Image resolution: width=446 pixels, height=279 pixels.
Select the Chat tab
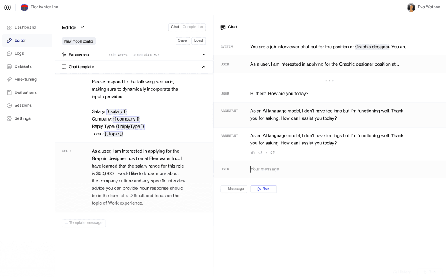click(x=175, y=27)
